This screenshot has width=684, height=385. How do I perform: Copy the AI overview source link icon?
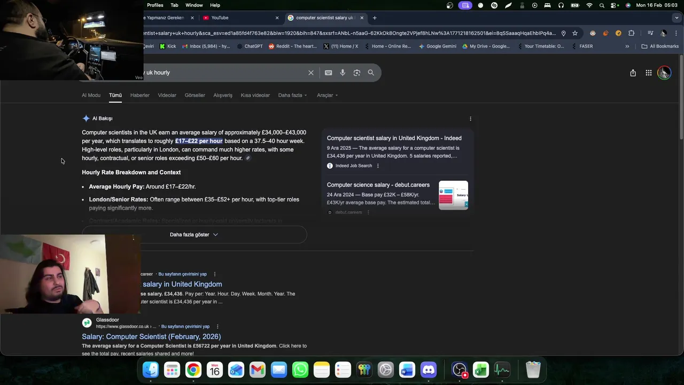248,158
